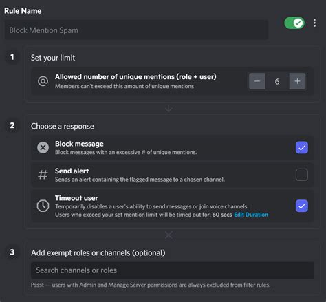Image resolution: width=326 pixels, height=302 pixels.
Task: Open the Edit Duration link
Action: point(251,215)
